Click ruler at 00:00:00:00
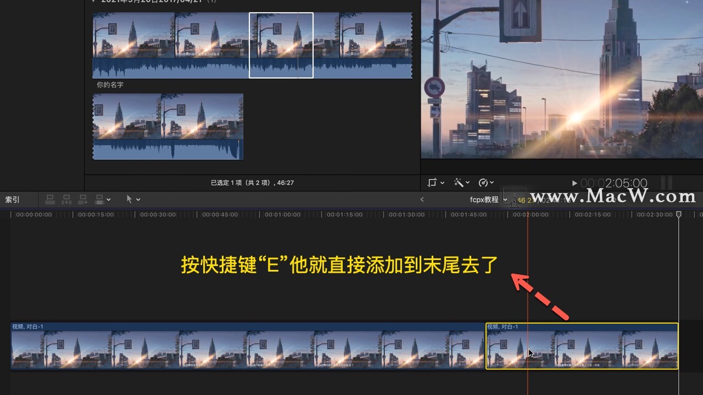The height and width of the screenshot is (395, 703). pos(34,215)
